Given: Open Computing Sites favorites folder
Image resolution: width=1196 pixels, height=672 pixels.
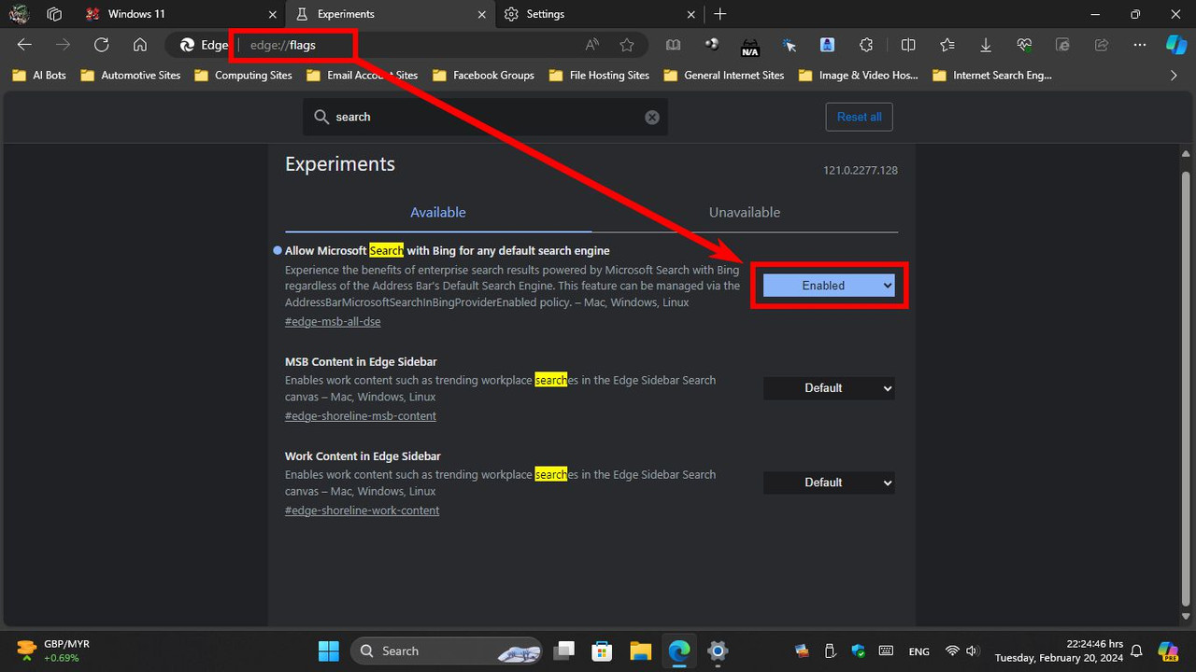Looking at the screenshot, I should pos(243,76).
